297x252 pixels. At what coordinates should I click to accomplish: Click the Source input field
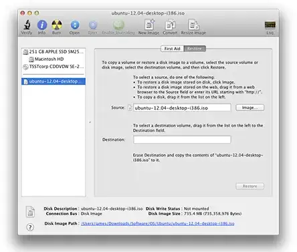182,108
